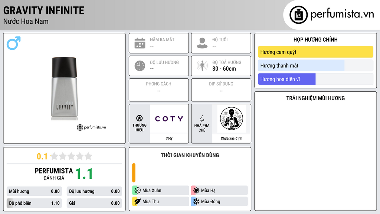
Task: Click the small perfumista.vn watermark logo under bottle
Action: point(91,127)
